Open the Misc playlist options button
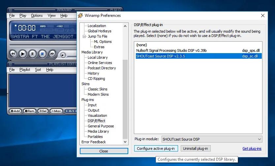This screenshot has height=166, width=275. (x=56, y=111)
